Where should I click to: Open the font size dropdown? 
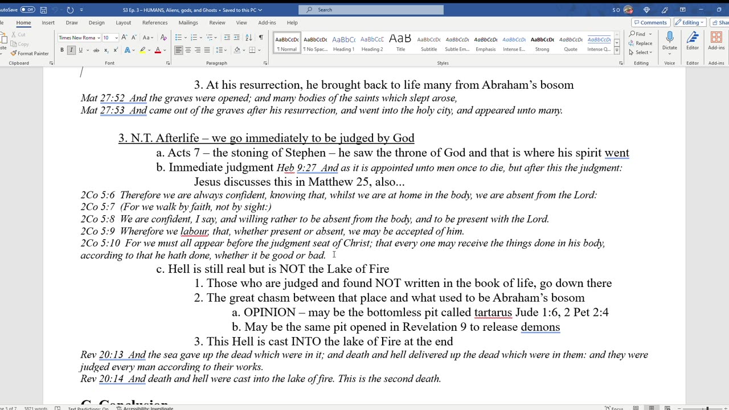(x=116, y=38)
